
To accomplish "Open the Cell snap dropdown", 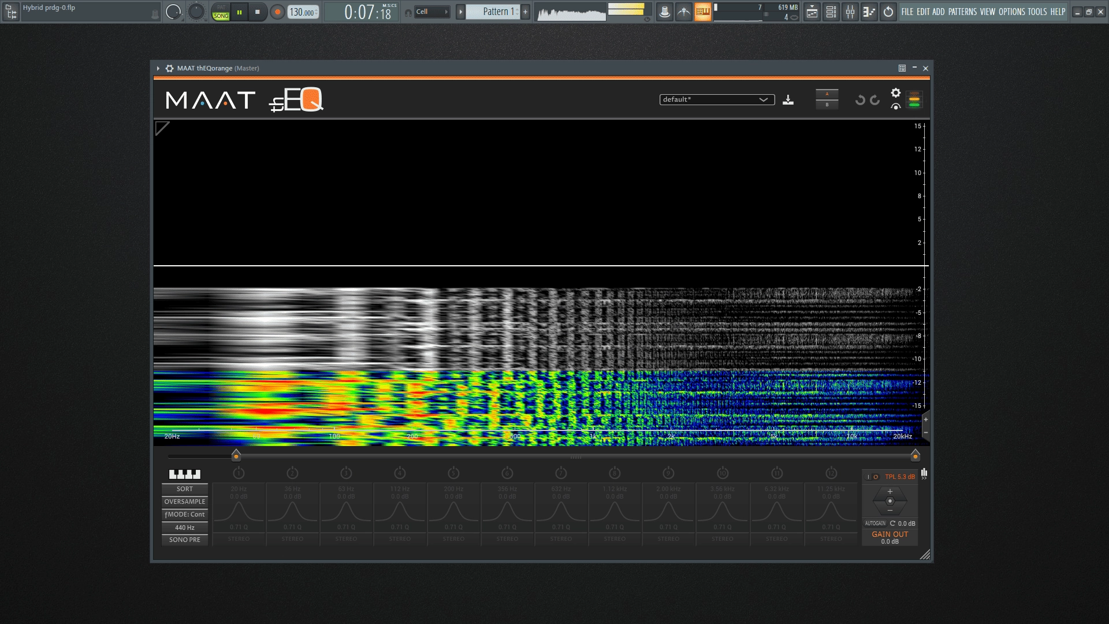I will [x=432, y=12].
